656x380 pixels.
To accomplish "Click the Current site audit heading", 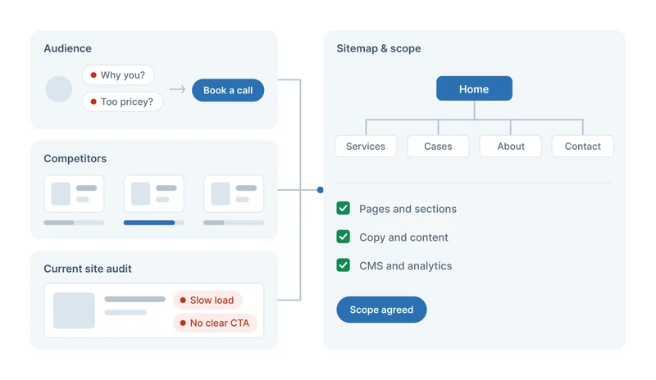I will 88,269.
